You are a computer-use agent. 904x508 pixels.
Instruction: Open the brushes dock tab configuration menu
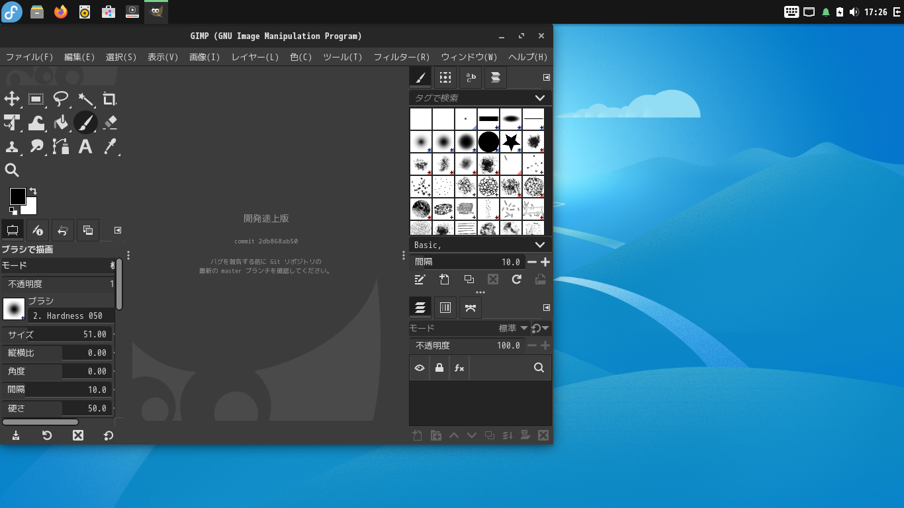547,77
